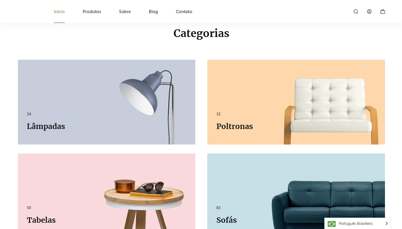Open the Blog navigation link
The width and height of the screenshot is (402, 229).
pos(153,12)
